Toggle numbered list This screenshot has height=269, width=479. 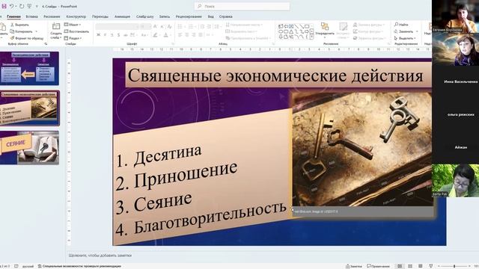tap(191, 27)
